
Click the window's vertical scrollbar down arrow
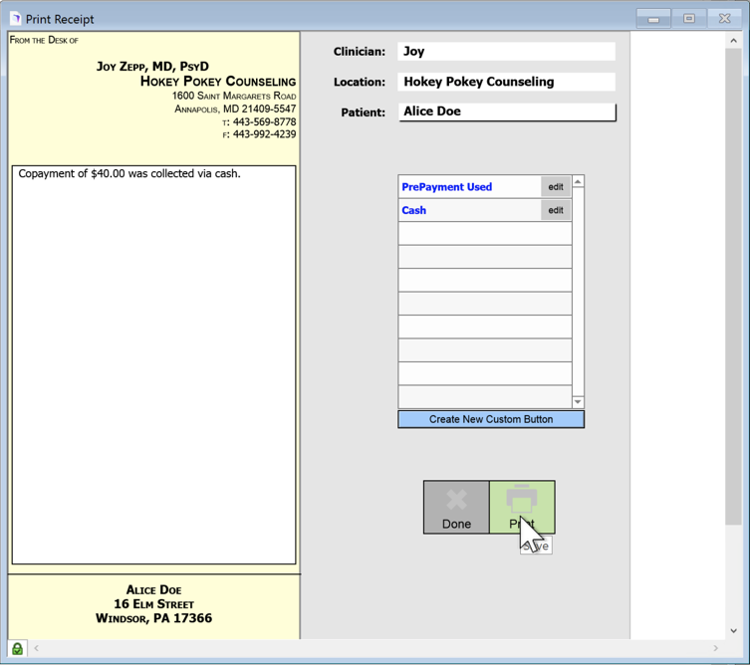(x=734, y=631)
